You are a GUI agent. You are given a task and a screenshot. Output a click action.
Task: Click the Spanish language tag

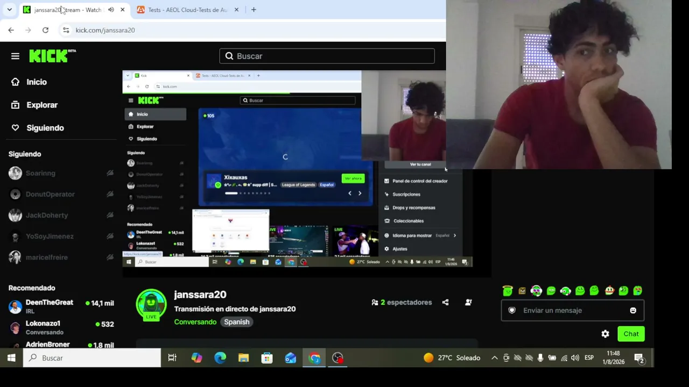[237, 322]
